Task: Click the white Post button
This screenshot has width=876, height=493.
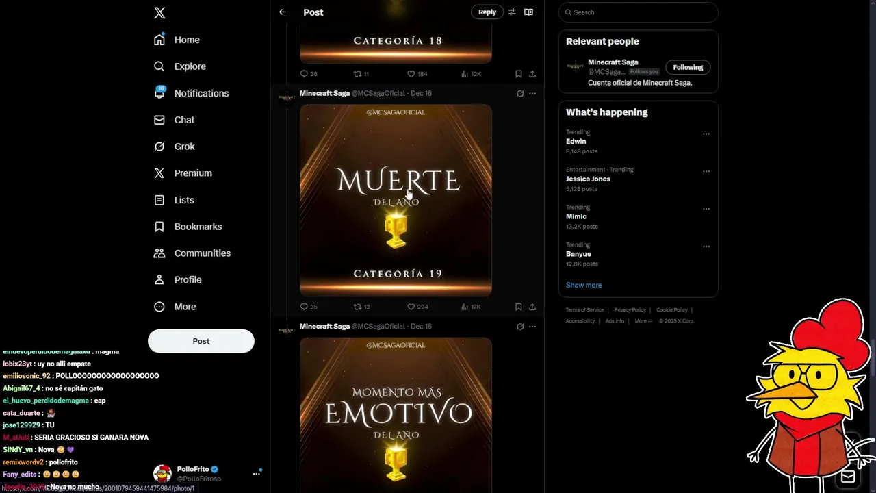Action: click(x=201, y=341)
